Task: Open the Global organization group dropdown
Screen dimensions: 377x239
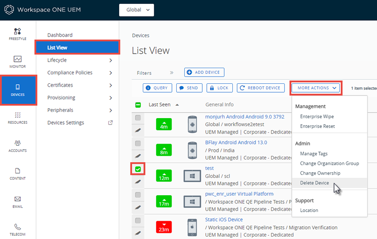Action: (137, 10)
